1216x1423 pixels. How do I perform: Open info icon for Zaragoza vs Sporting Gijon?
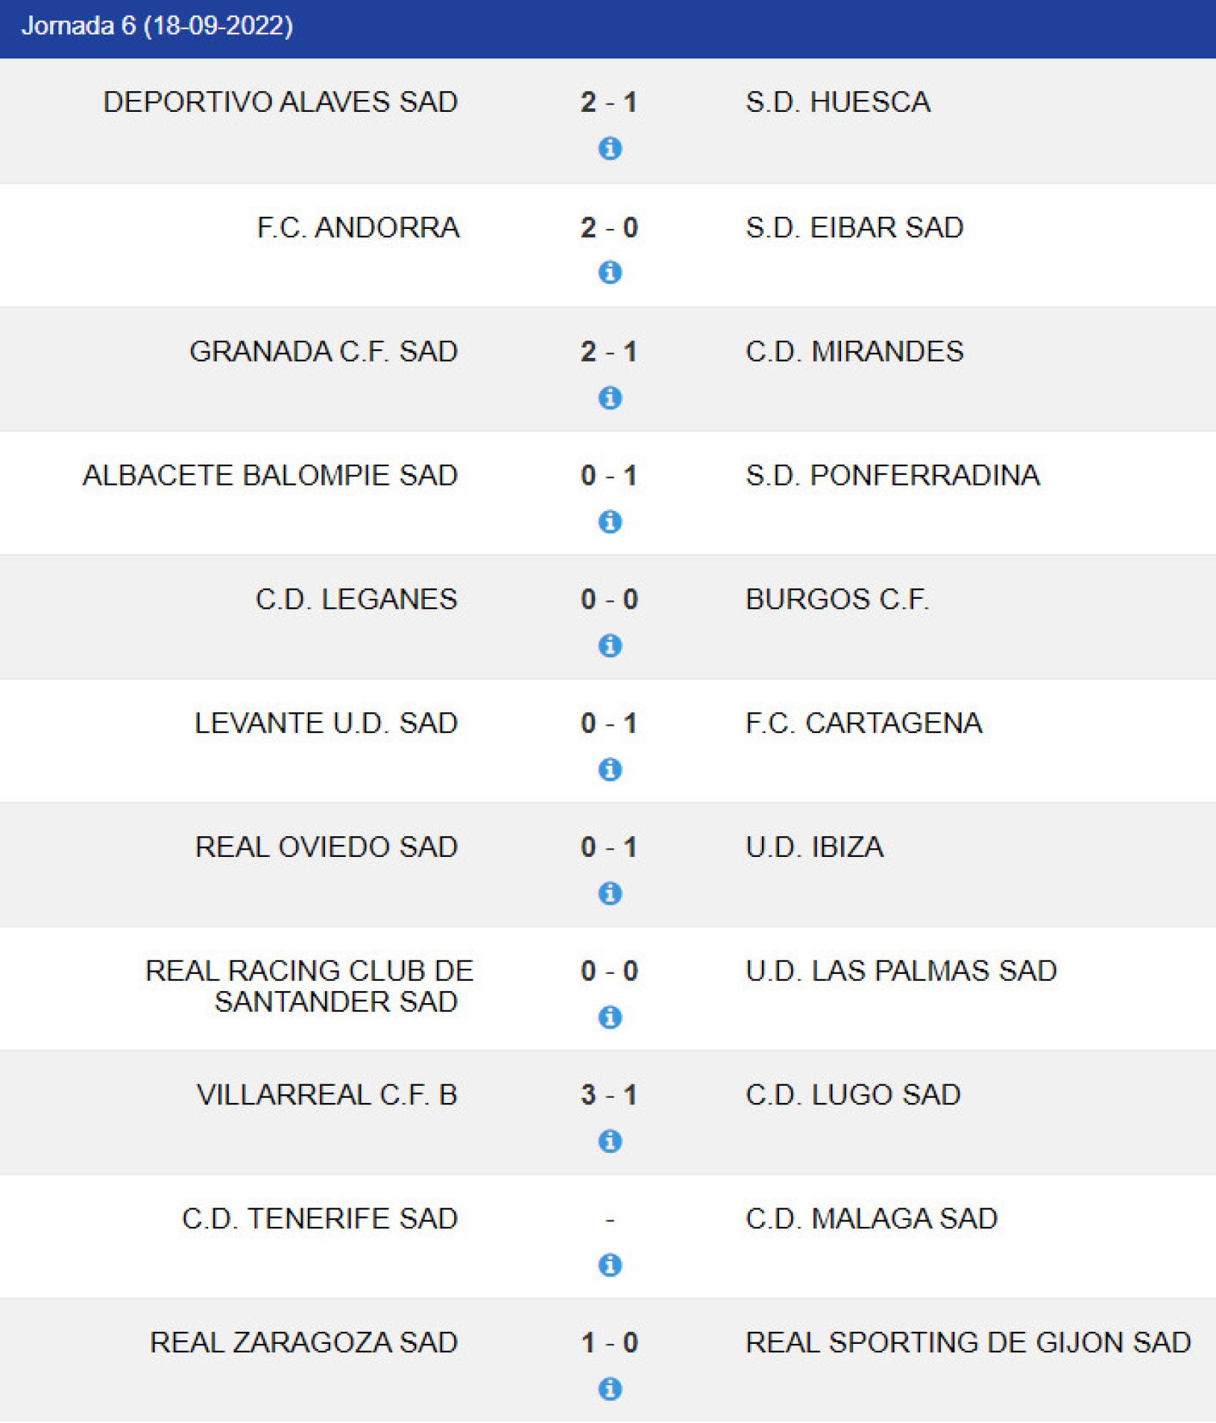pos(609,1389)
